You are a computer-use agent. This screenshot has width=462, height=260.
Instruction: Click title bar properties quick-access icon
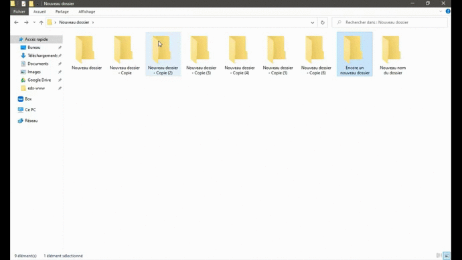(23, 3)
